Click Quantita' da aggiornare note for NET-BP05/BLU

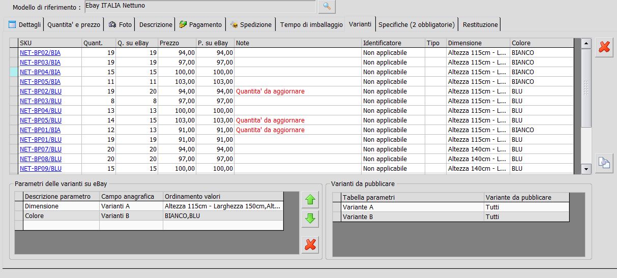pyautogui.click(x=270, y=120)
